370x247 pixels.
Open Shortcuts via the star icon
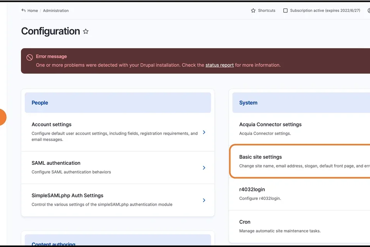point(253,10)
